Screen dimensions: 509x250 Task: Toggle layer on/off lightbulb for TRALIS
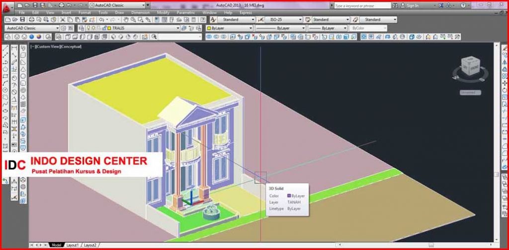tap(88, 28)
